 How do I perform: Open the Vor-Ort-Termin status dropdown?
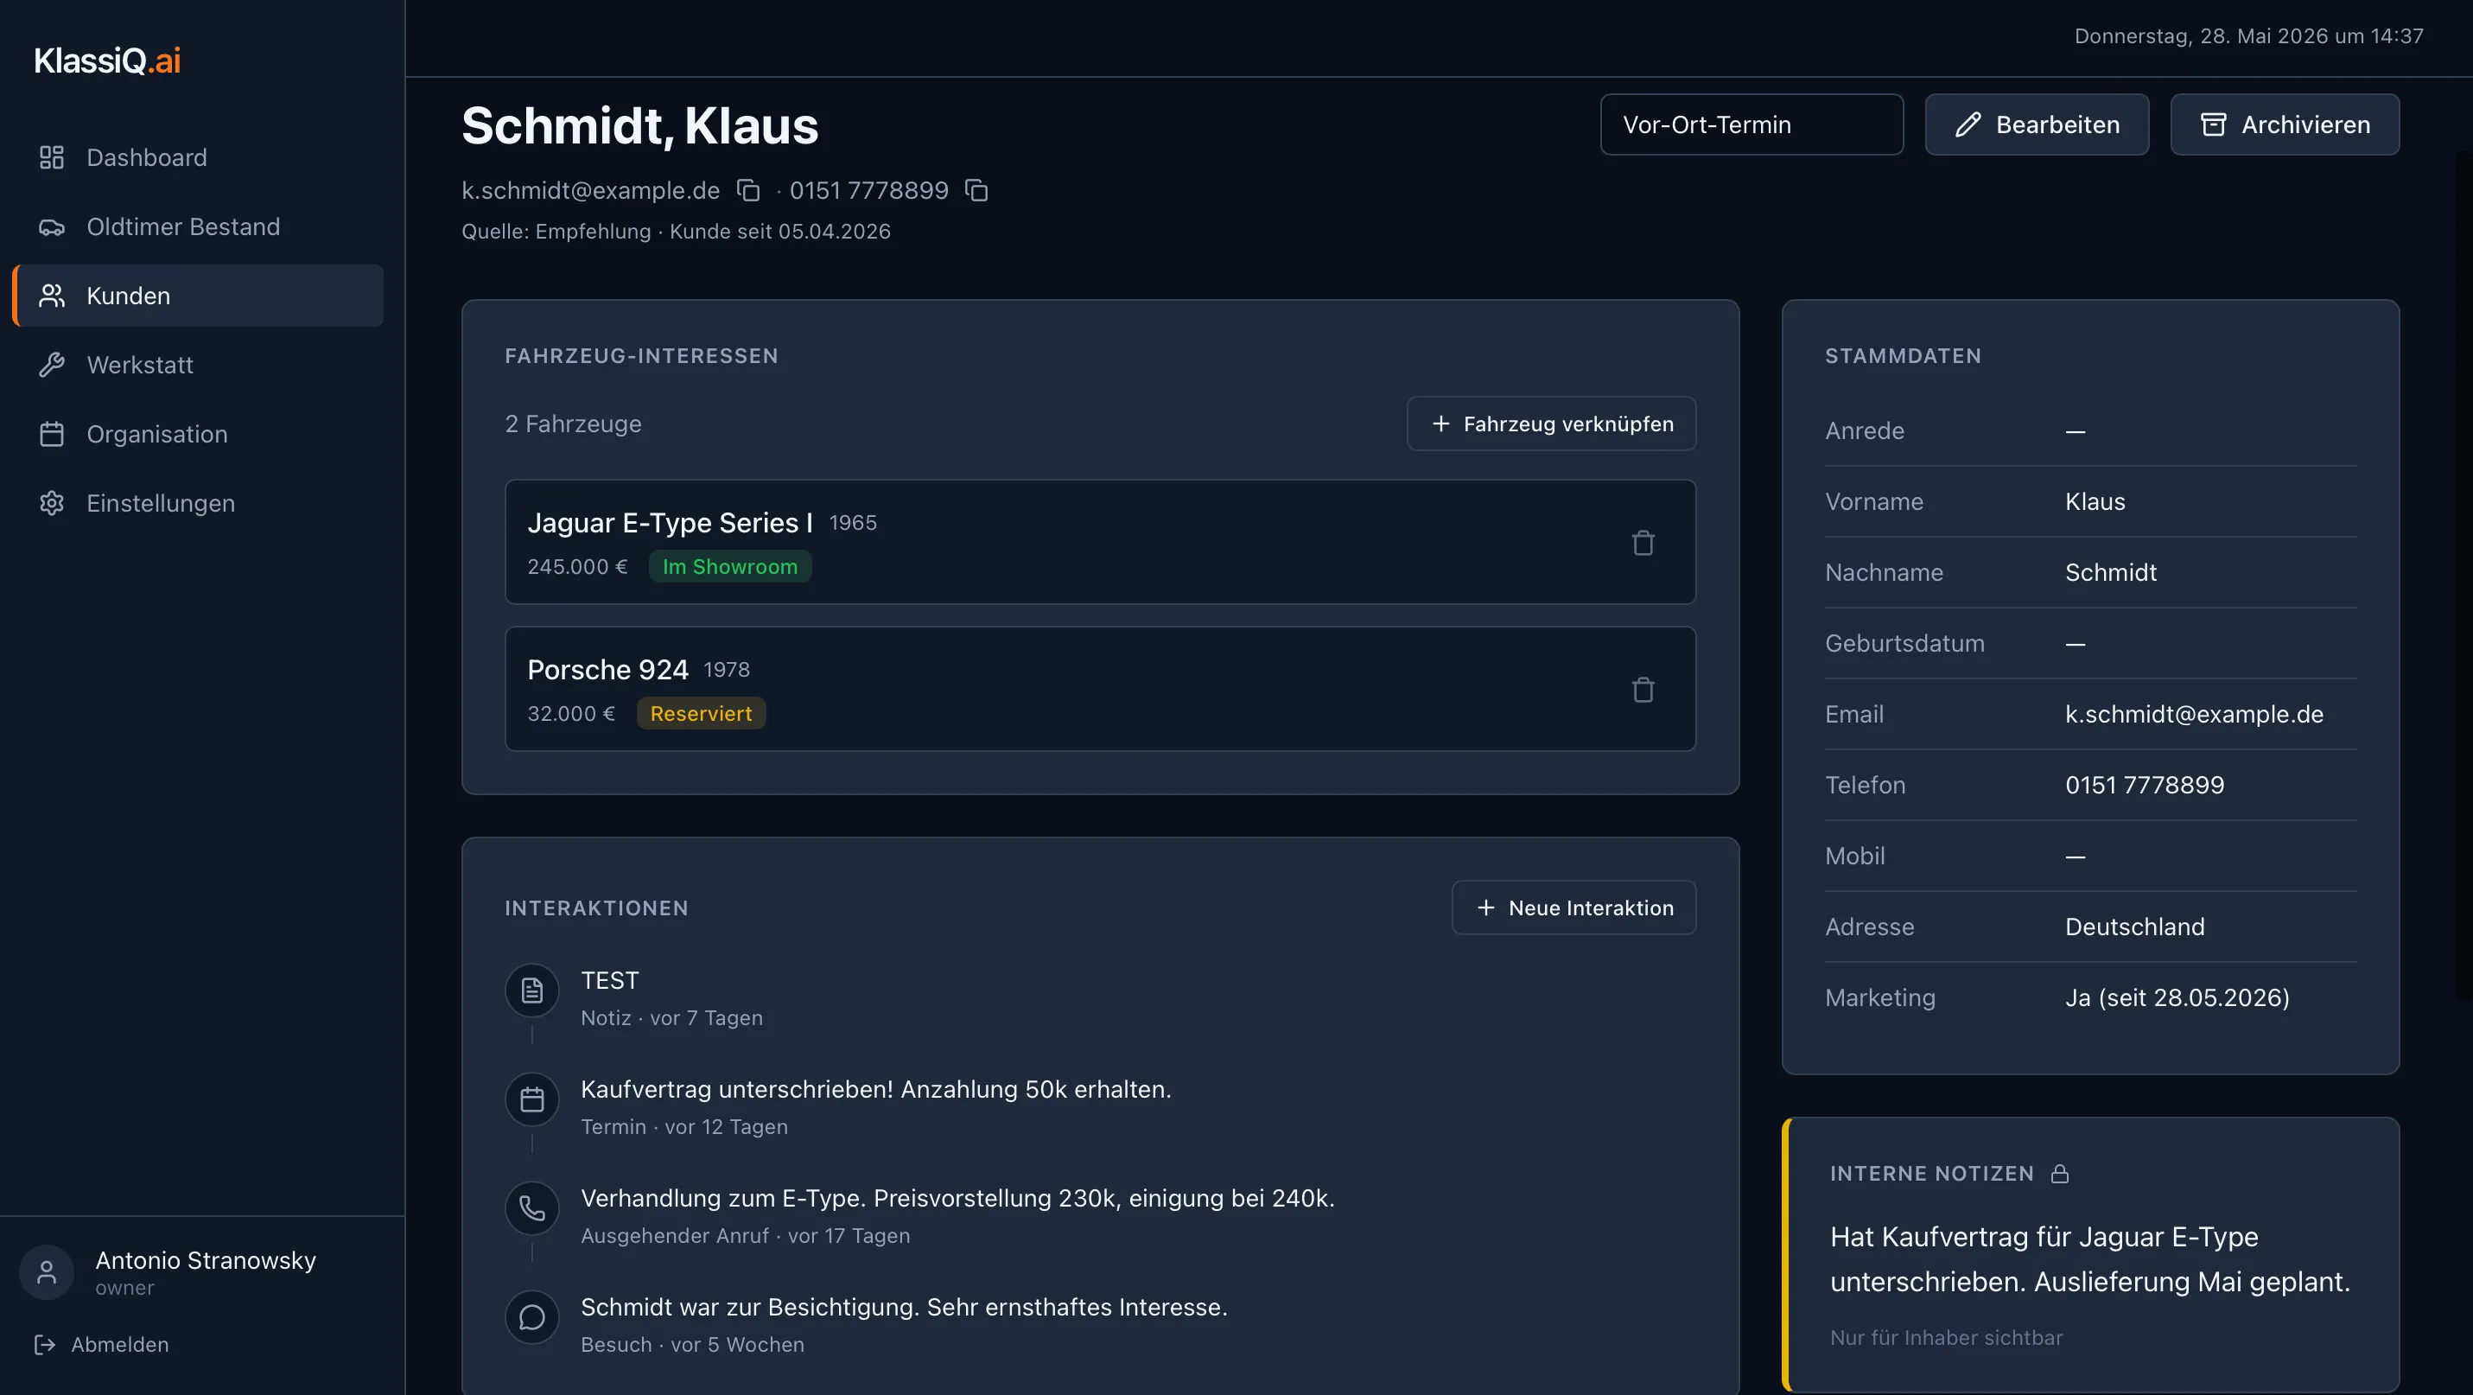1752,124
